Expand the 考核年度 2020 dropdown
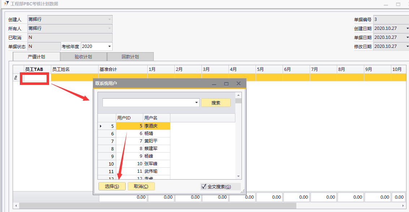Screen dimensions: 409x212 (x=109, y=46)
